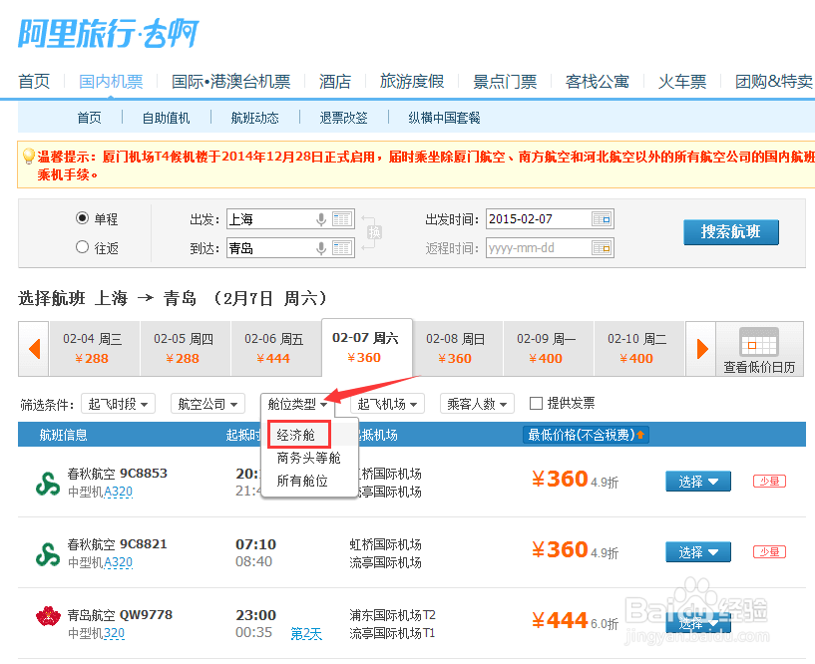Select the 02-08 周日 date tab

click(x=455, y=349)
